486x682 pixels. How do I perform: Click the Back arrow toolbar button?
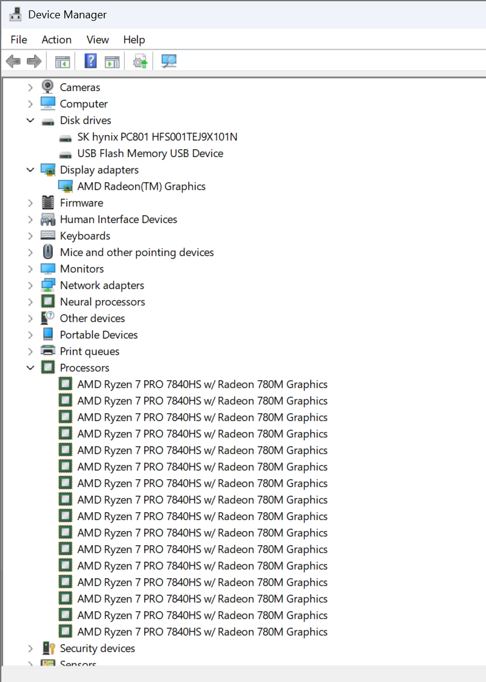tap(13, 61)
